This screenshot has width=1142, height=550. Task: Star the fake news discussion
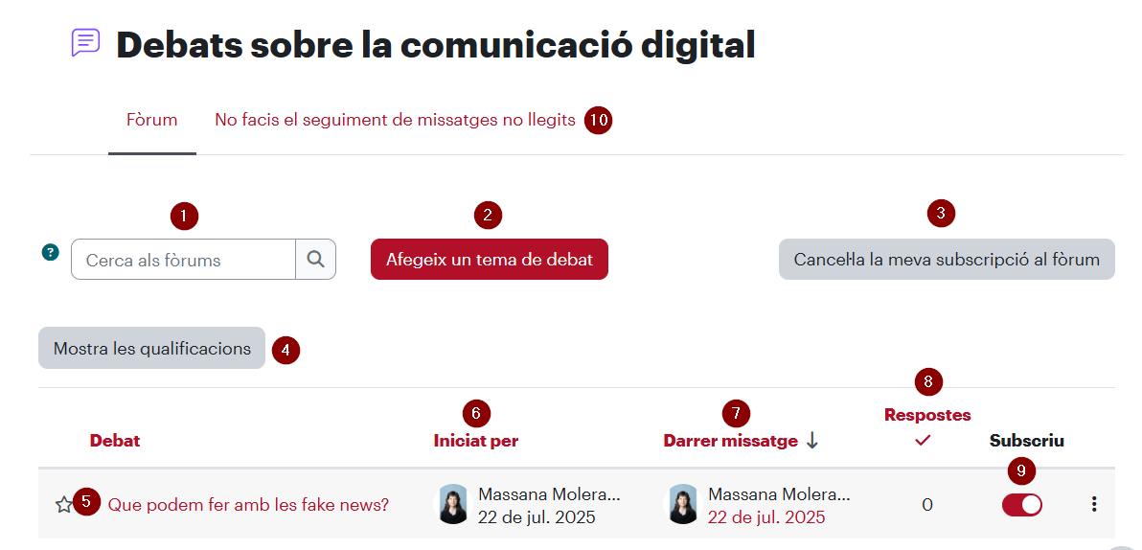point(64,504)
